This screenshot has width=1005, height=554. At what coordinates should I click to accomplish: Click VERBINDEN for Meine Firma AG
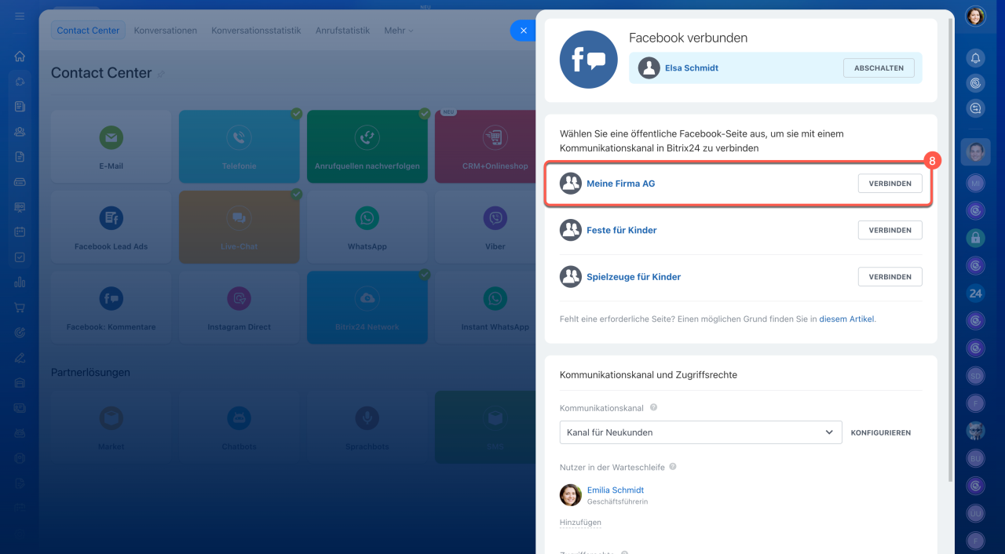890,184
